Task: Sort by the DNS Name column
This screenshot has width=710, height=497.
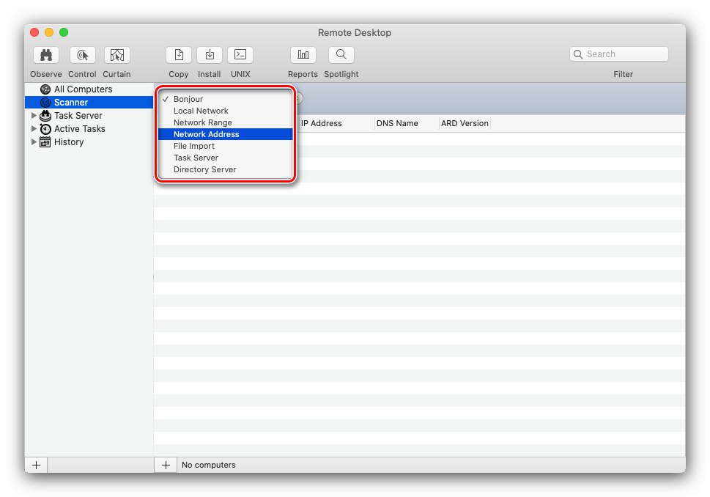Action: click(406, 123)
